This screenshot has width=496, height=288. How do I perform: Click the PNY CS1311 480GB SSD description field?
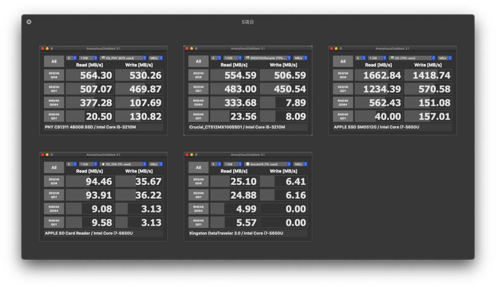tap(103, 127)
